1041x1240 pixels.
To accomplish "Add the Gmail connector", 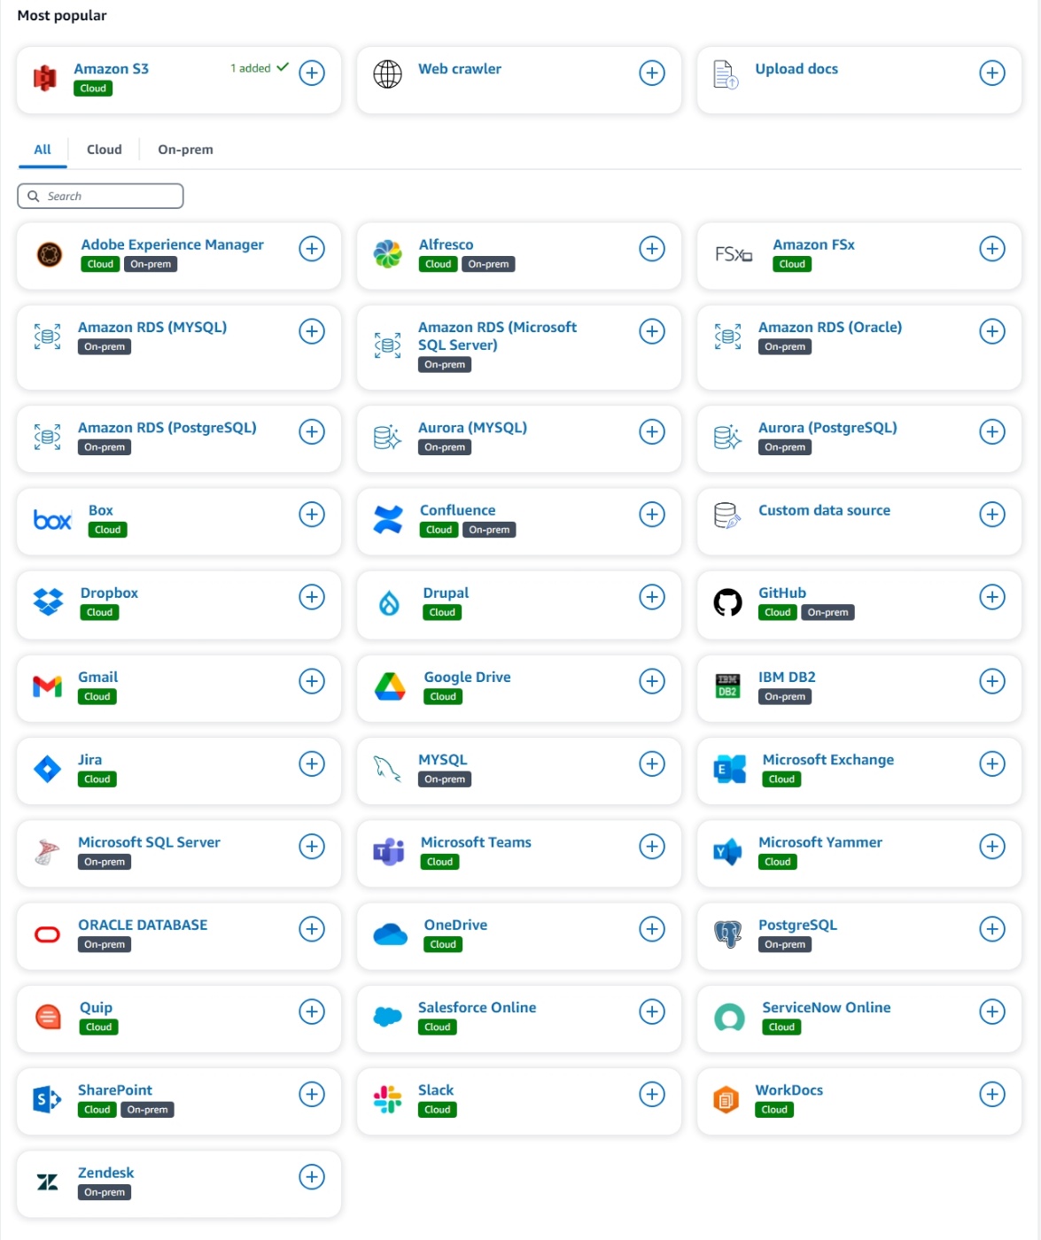I will [x=312, y=681].
